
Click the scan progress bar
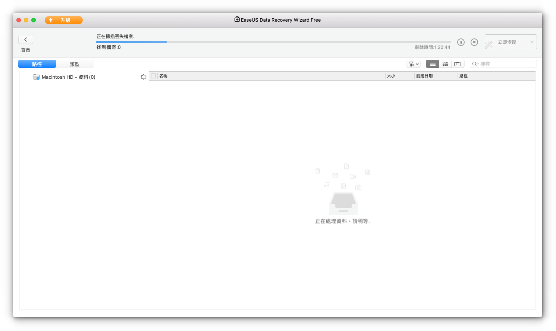point(273,42)
